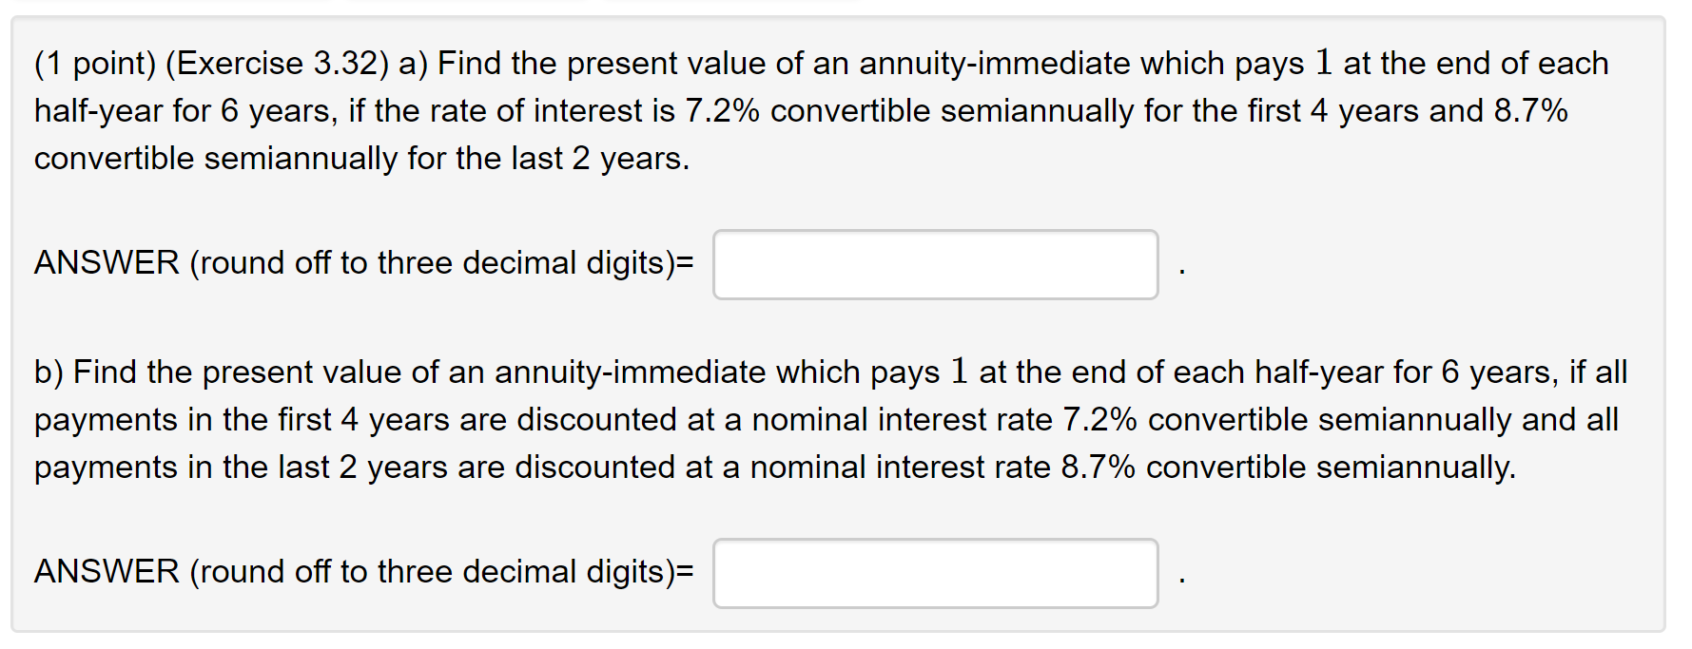Click the math numeral 1 in part a
The width and height of the screenshot is (1692, 649).
(1323, 63)
